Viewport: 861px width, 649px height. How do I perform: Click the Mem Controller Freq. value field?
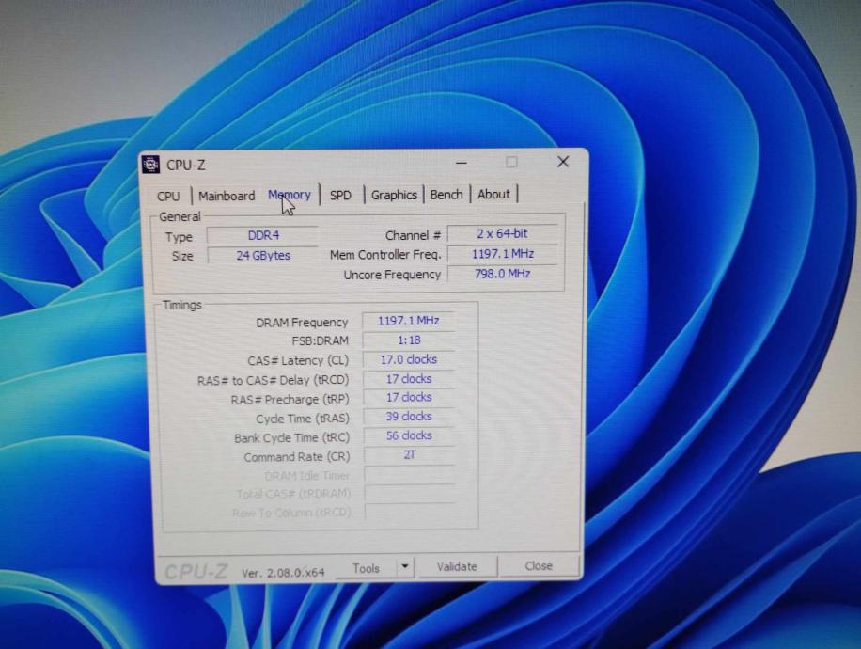click(503, 254)
